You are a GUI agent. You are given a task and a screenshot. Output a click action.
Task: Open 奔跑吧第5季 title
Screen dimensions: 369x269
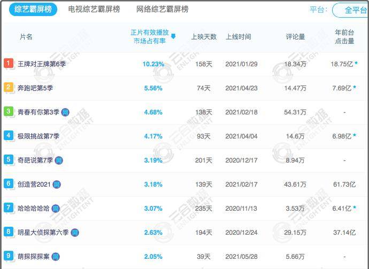click(35, 88)
